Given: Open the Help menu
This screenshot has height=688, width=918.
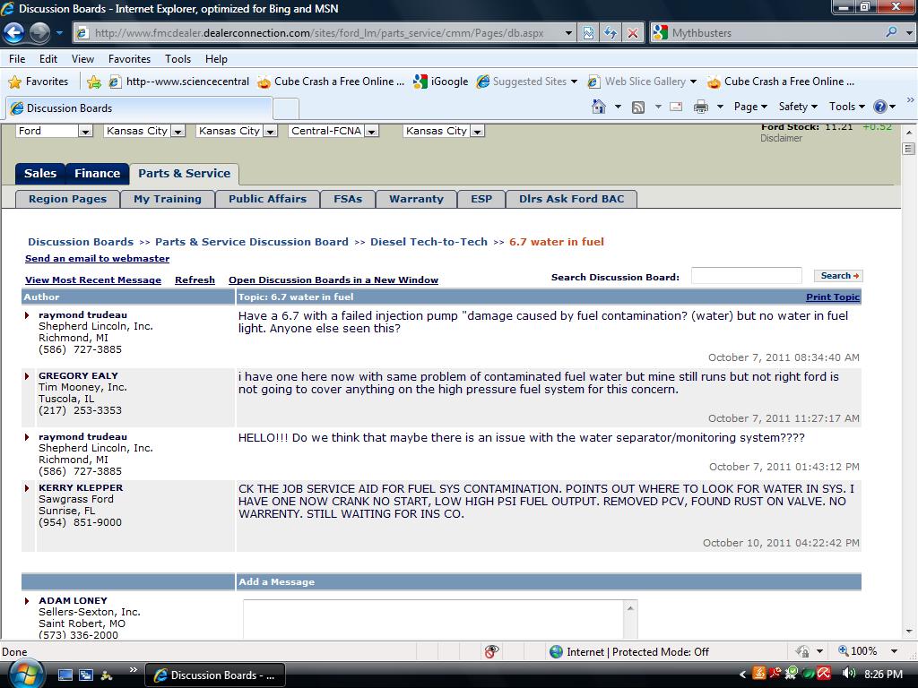Looking at the screenshot, I should [216, 59].
